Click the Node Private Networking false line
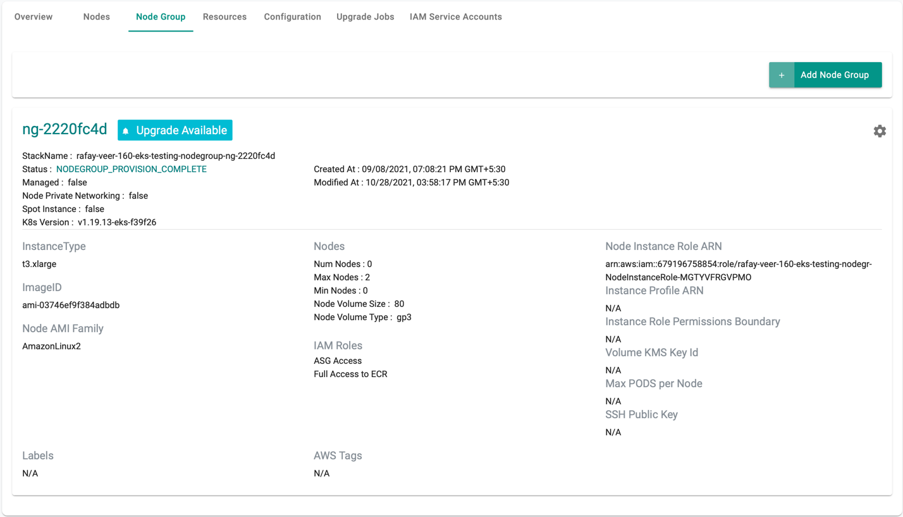Image resolution: width=903 pixels, height=517 pixels. [85, 196]
